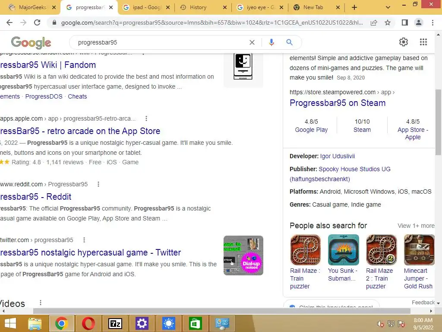
Task: Open the Twitter hypercasual game result
Action: 90,252
